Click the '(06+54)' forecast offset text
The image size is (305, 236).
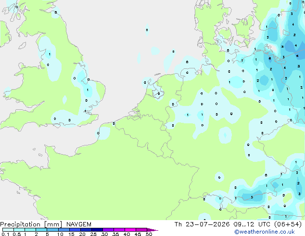tap(288, 224)
